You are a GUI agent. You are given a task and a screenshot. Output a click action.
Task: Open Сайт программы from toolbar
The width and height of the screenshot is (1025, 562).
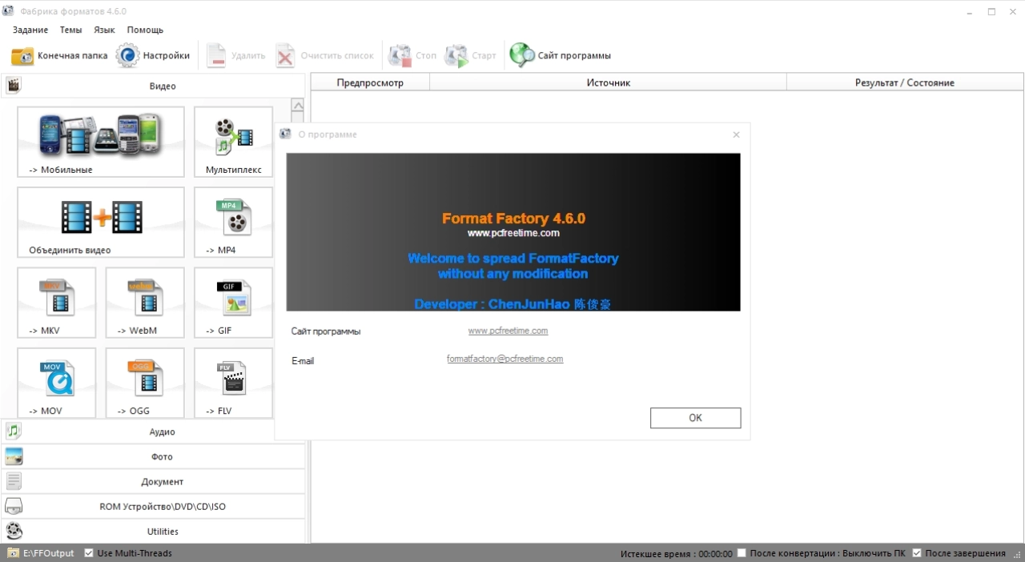point(561,56)
